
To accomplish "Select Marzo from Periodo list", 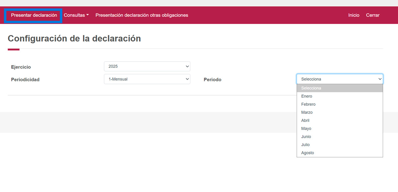I will pos(340,112).
